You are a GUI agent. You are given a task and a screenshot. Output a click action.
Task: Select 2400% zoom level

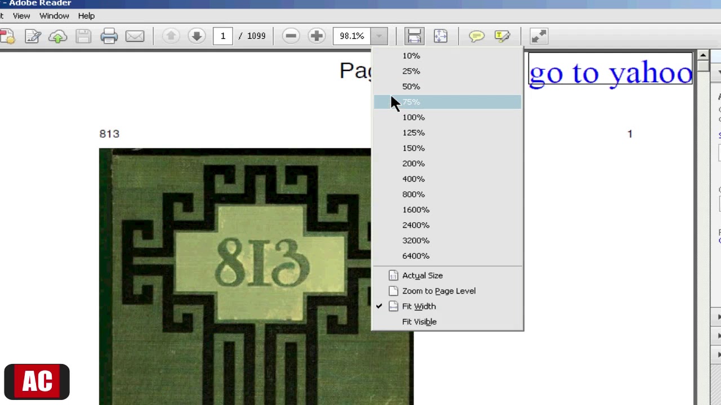(447, 224)
